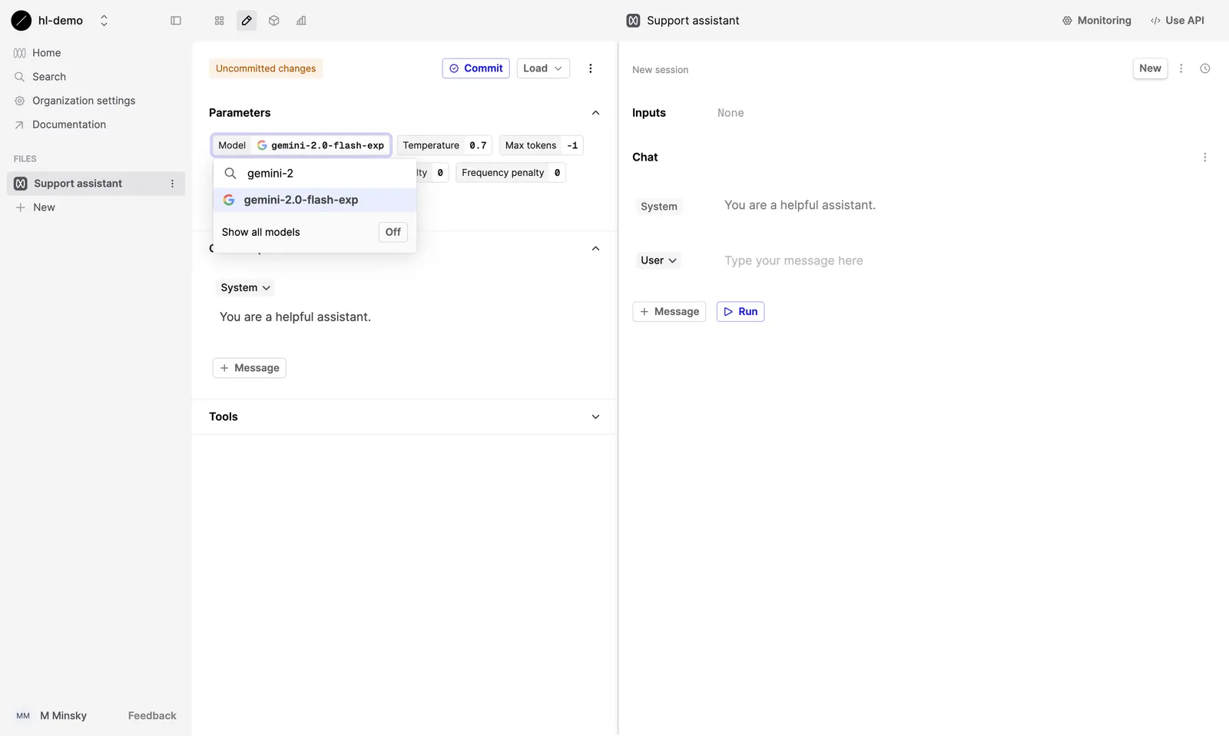Open the Load dropdown
The width and height of the screenshot is (1229, 736).
coord(543,68)
